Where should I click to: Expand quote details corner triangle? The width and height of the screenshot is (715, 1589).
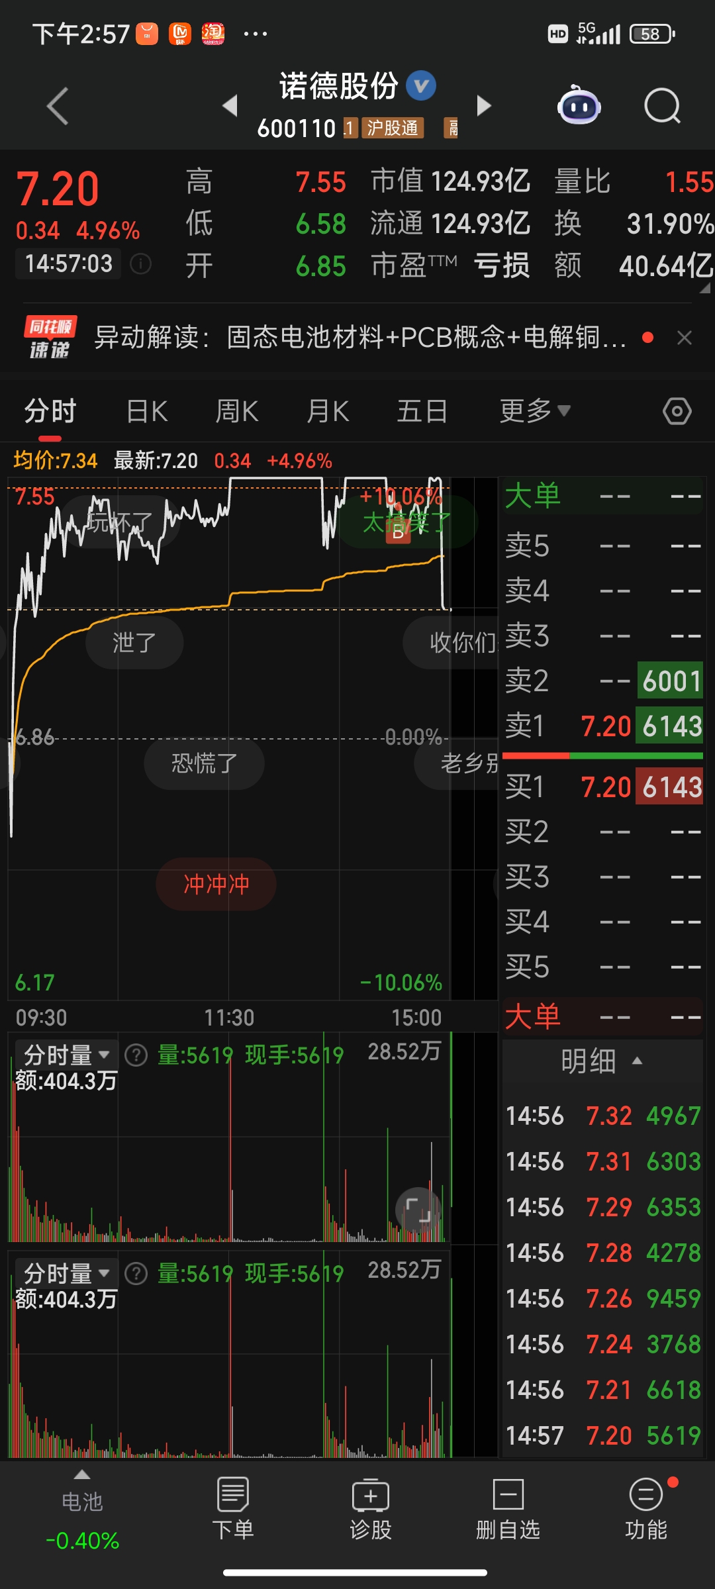705,288
